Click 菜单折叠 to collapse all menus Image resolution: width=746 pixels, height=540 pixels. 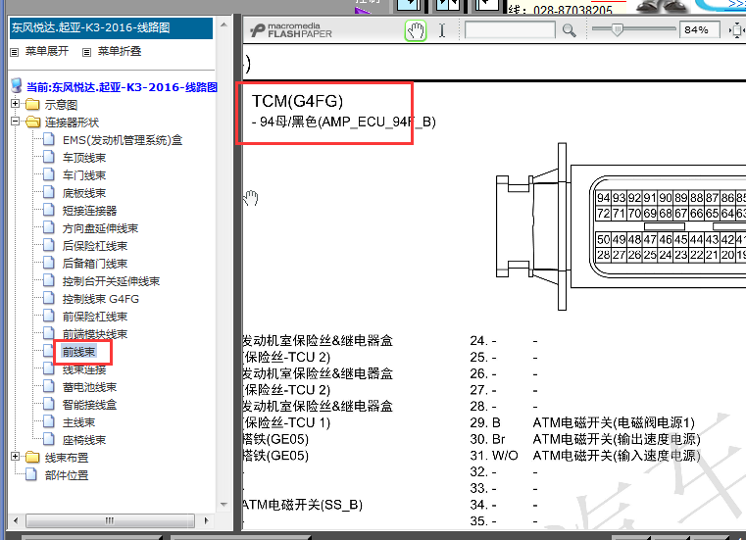[x=120, y=51]
